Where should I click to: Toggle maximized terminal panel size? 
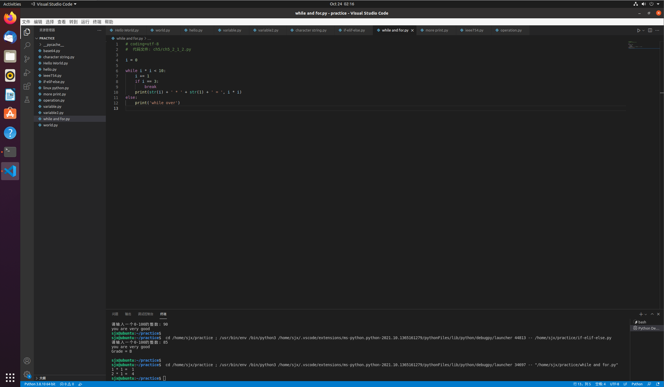(652, 314)
